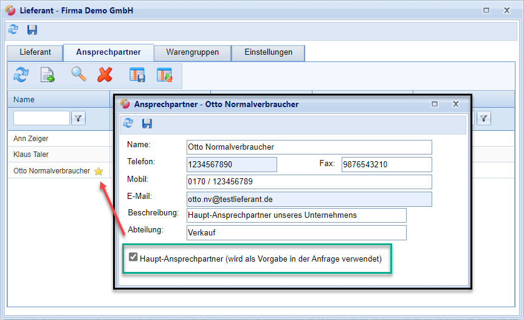524x320 pixels.
Task: Click the save icon in the Lieferant window toolbar
Action: [32, 29]
